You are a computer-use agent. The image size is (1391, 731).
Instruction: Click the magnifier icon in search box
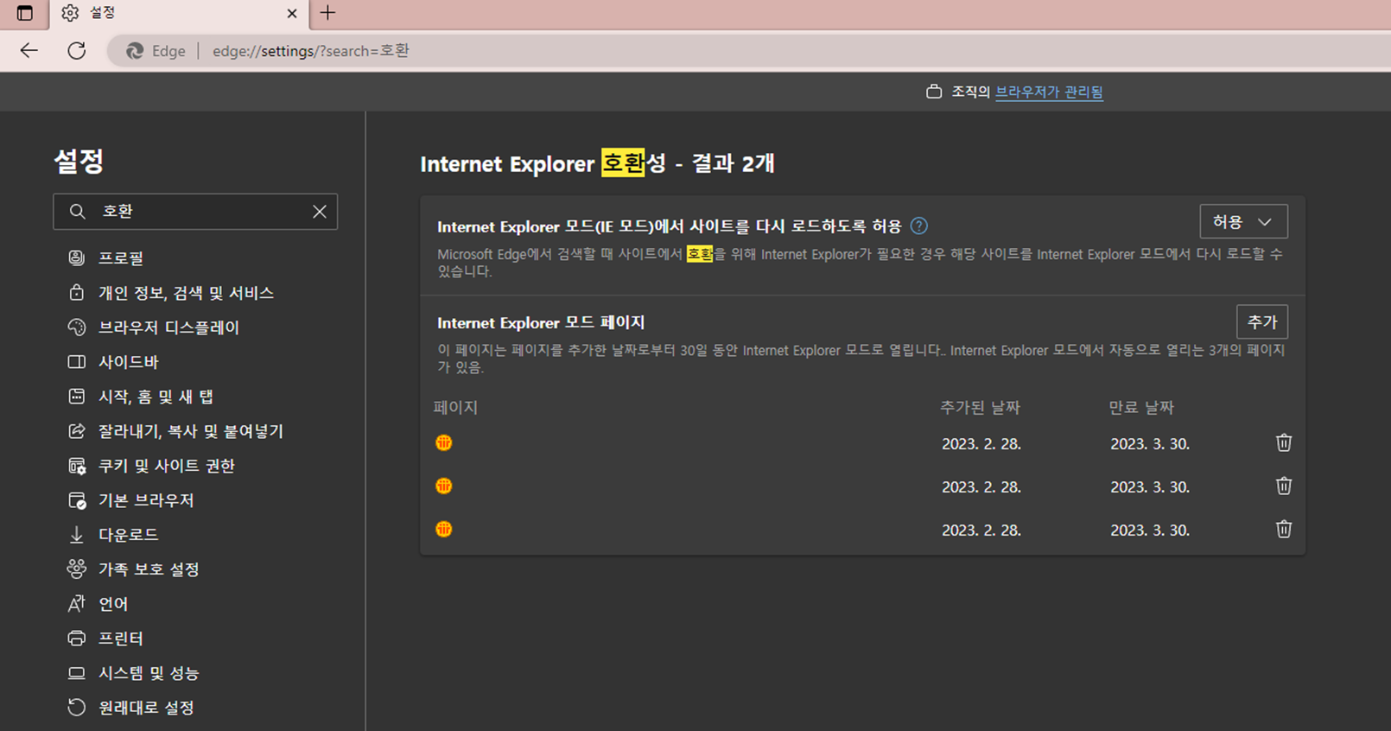pyautogui.click(x=77, y=212)
